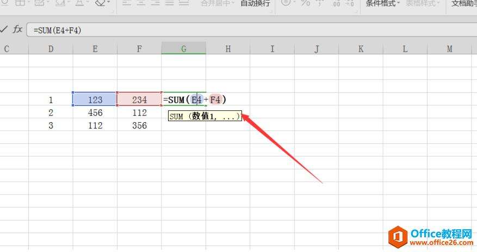The image size is (477, 252).
Task: Click the F4 reference in the cell formula
Action: pos(215,99)
